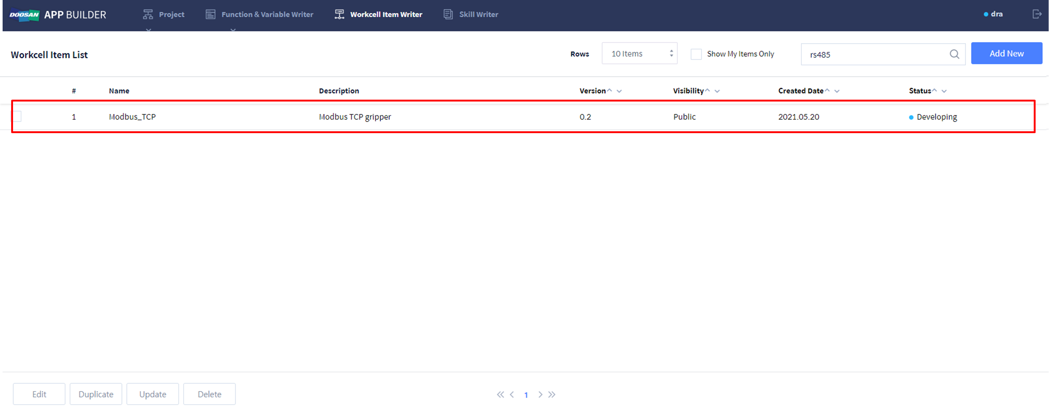The image size is (1049, 418).
Task: Expand the Project menu
Action: [x=164, y=15]
